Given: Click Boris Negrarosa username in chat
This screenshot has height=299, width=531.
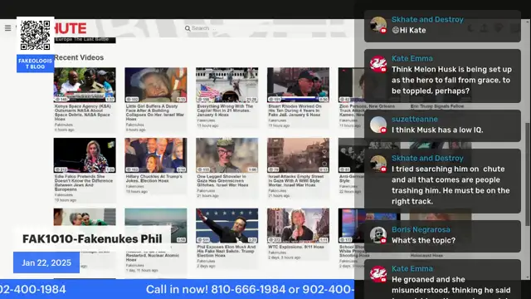Looking at the screenshot, I should (x=421, y=229).
